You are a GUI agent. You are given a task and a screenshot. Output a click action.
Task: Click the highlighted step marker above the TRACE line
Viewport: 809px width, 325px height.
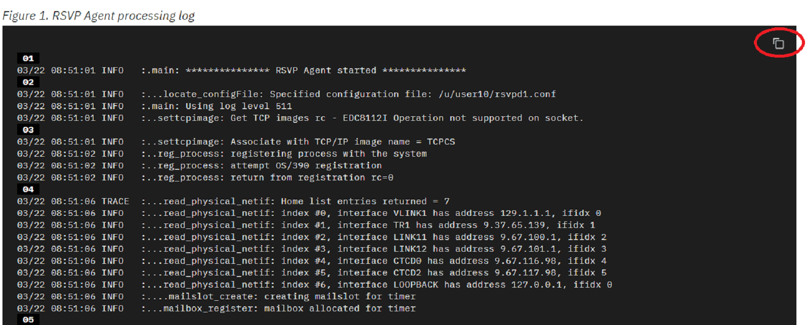point(29,189)
